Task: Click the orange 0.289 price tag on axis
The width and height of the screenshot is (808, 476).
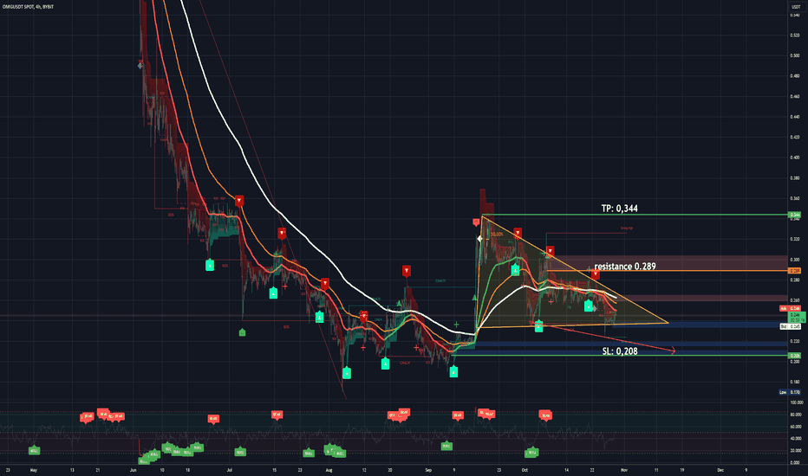Action: coord(795,271)
